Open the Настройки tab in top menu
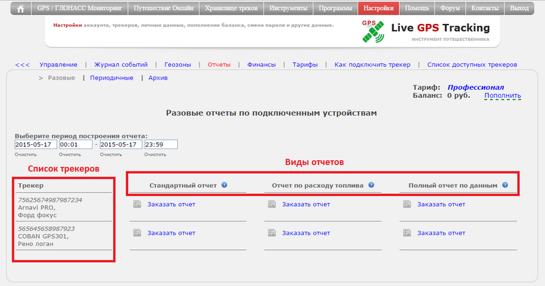 (378, 9)
